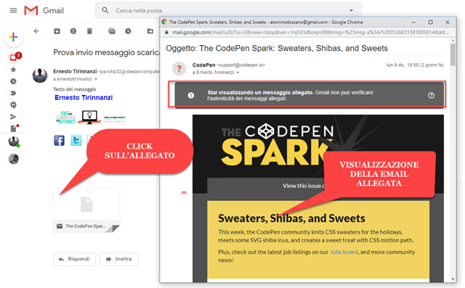
Task: Click the popup window vertical scrollbar thumb
Action: click(453, 54)
